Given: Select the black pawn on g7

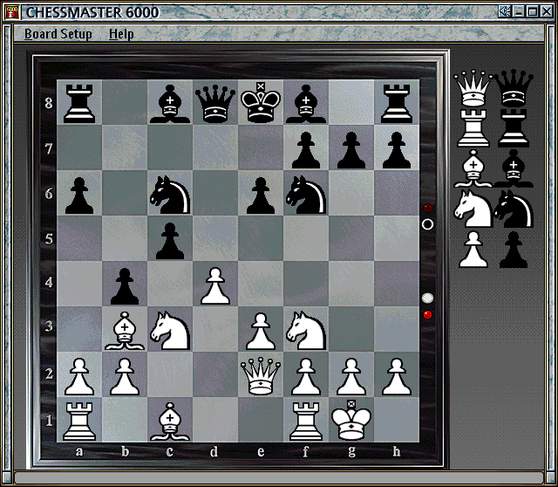Looking at the screenshot, I should [x=351, y=150].
